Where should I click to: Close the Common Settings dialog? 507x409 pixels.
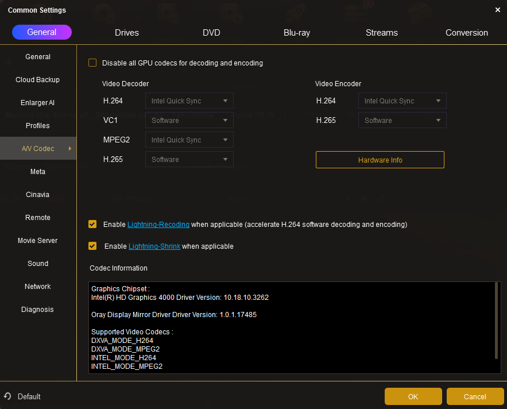coord(498,10)
